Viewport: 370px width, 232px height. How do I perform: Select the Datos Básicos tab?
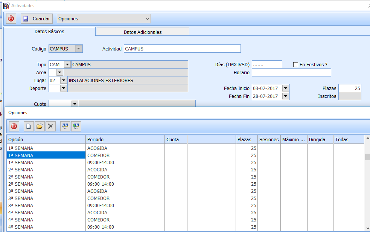click(49, 32)
